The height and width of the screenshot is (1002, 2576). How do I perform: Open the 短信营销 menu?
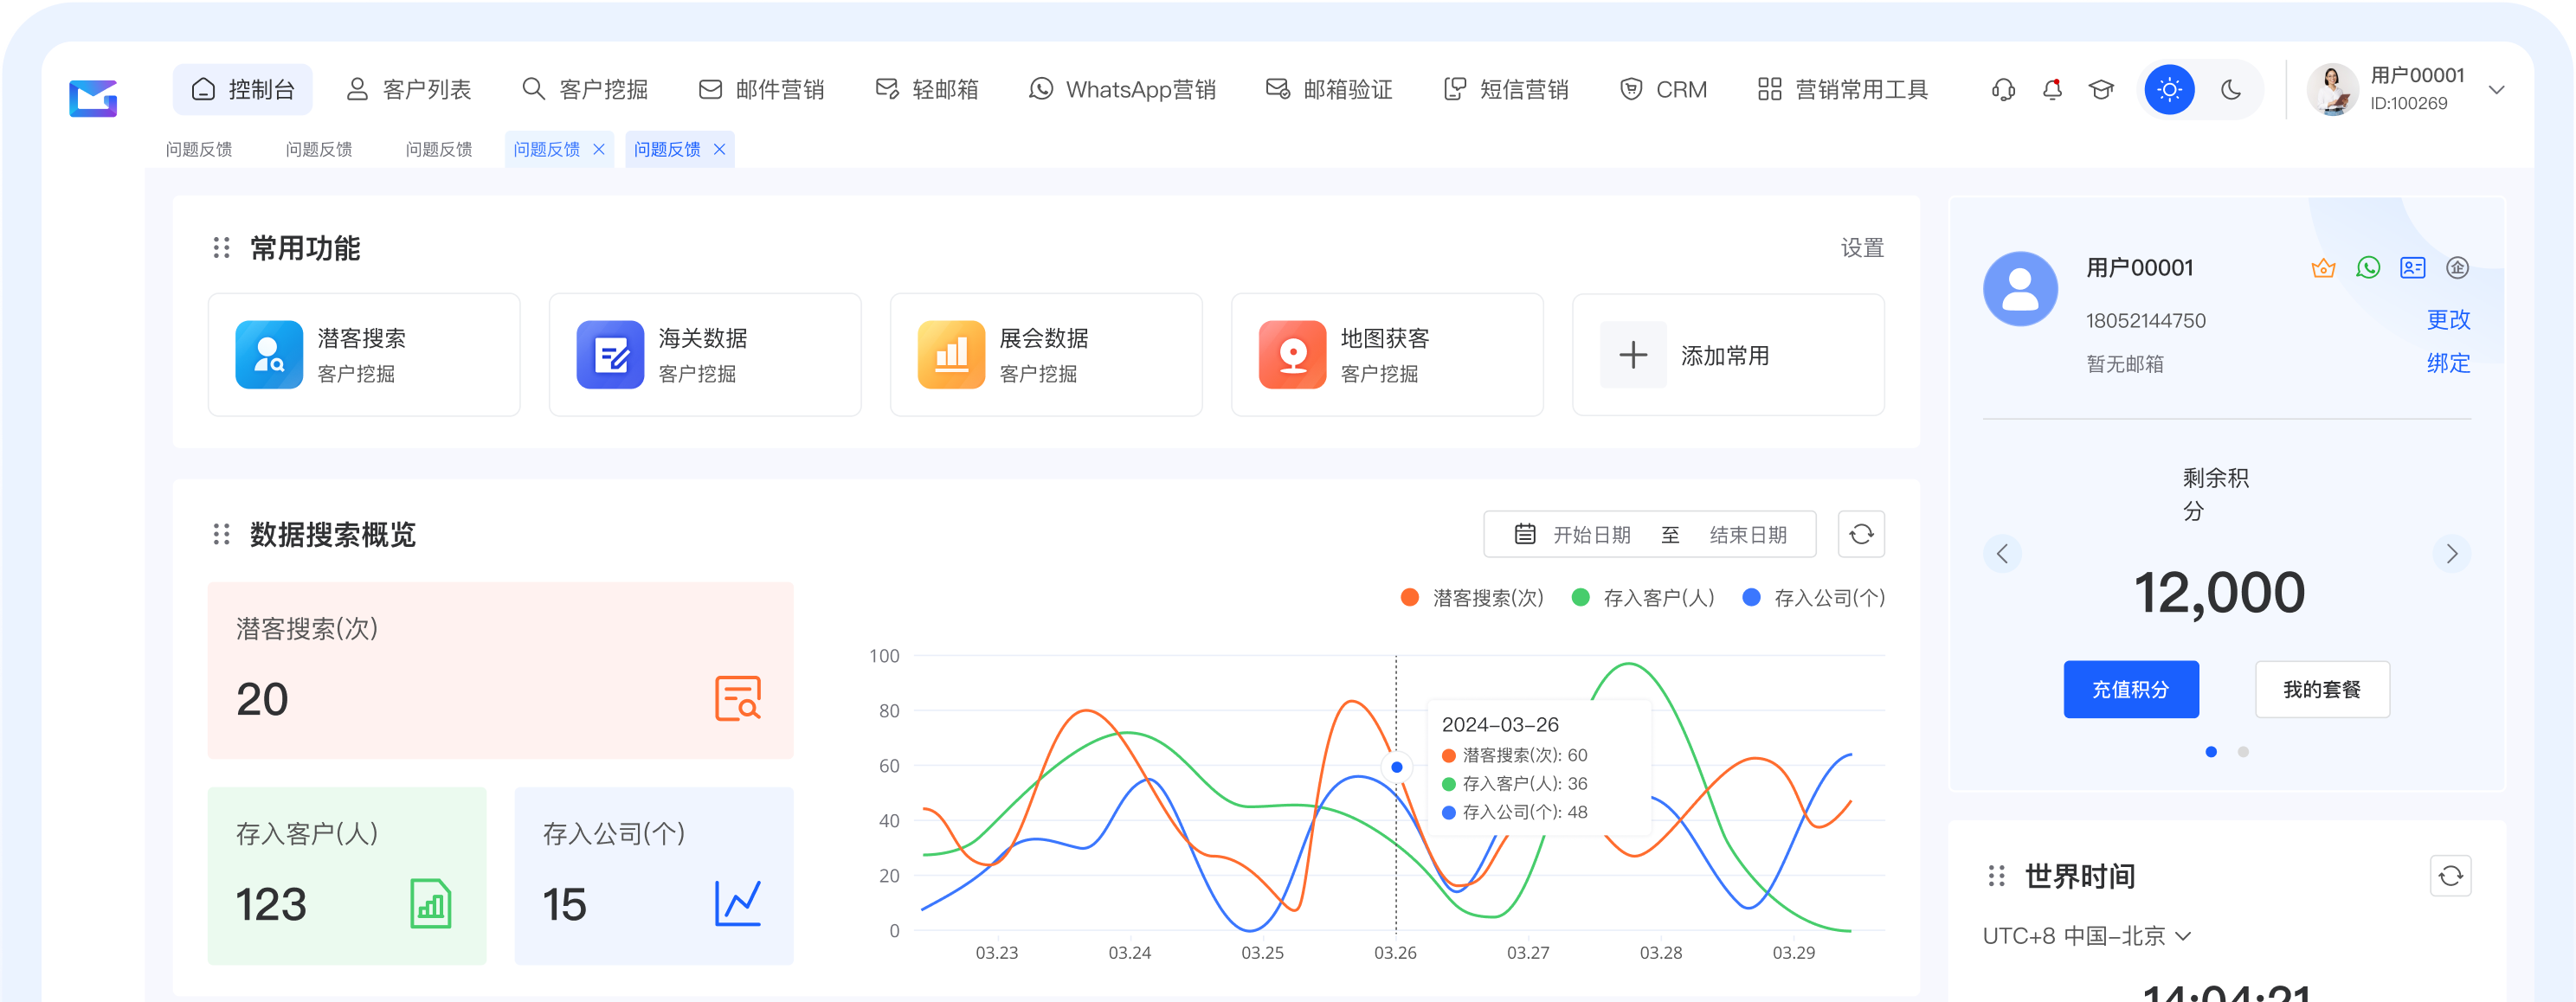point(1505,90)
